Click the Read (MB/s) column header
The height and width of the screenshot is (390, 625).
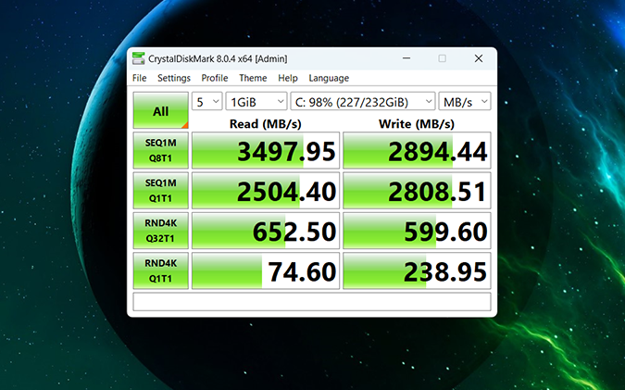click(266, 123)
